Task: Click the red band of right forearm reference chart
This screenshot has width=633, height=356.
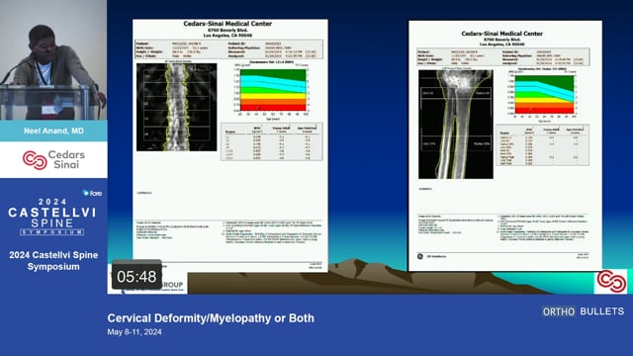Action: 544,110
